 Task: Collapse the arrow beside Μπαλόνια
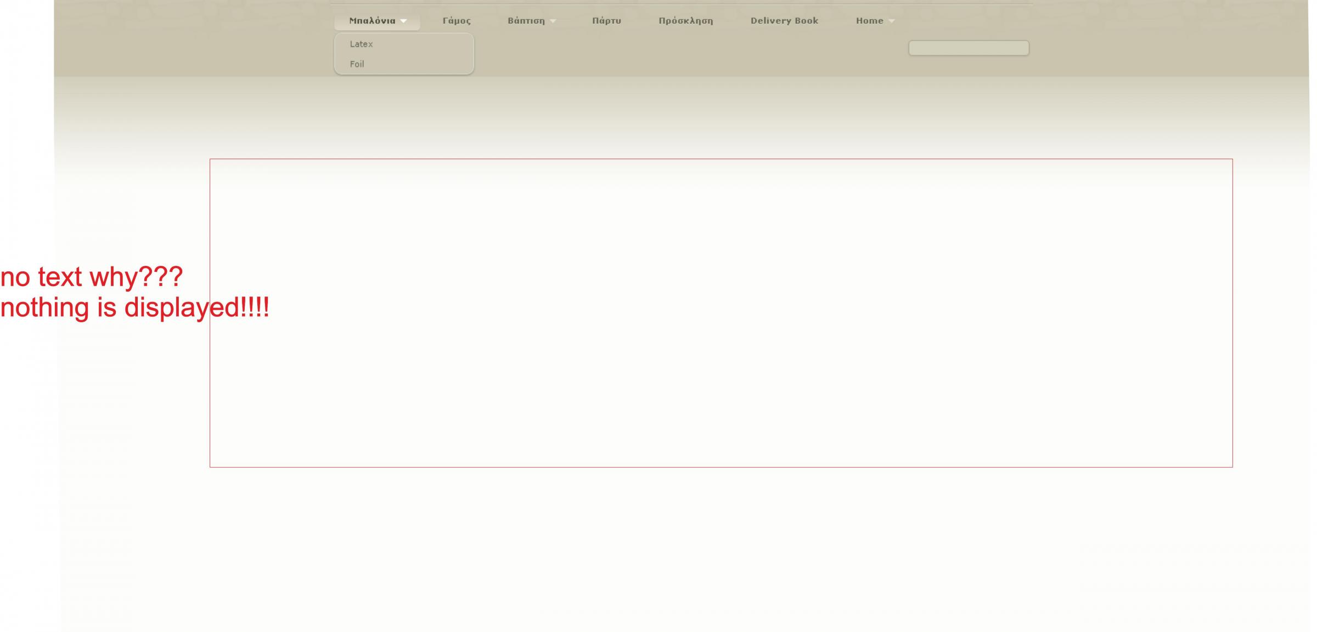tap(404, 21)
